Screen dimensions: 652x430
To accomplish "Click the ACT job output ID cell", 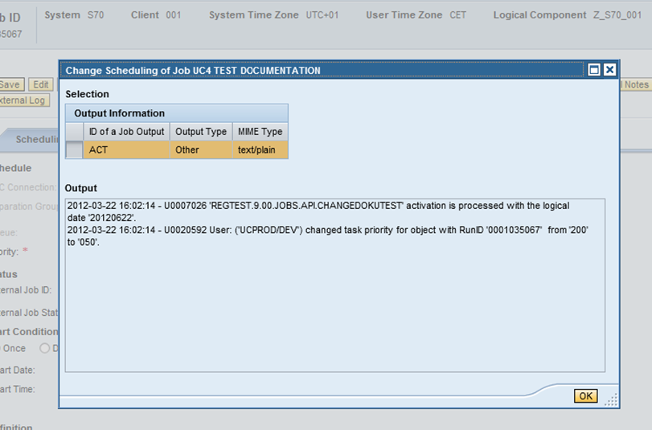I will coord(126,149).
